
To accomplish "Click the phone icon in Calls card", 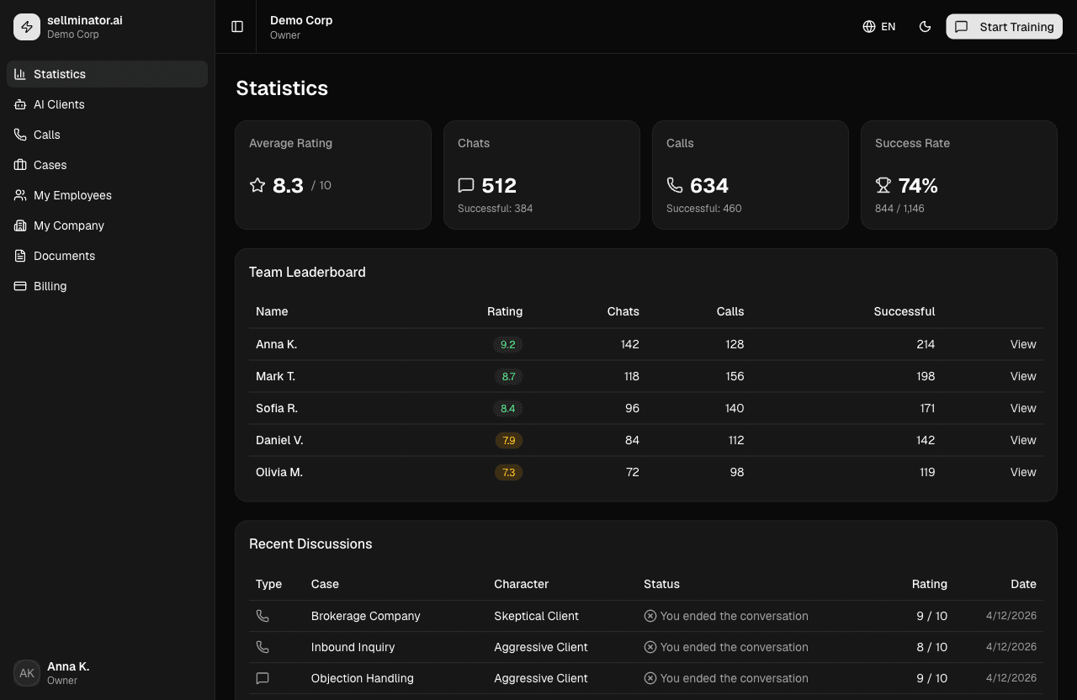I will point(675,185).
